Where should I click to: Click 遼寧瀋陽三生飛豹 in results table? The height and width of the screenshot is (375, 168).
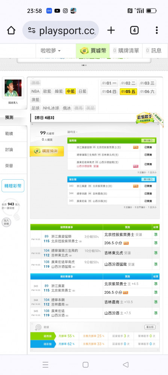pos(64,250)
